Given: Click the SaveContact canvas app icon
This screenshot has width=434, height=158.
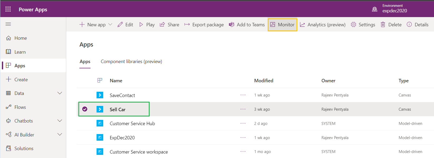Looking at the screenshot, I should [100, 95].
